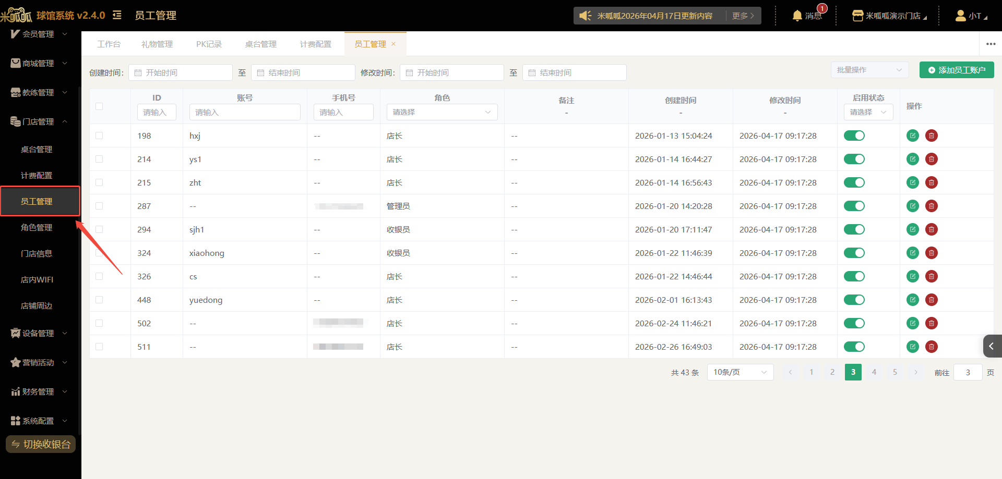Viewport: 1002px width, 479px height.
Task: Click the 添加员工账户 button
Action: 957,70
